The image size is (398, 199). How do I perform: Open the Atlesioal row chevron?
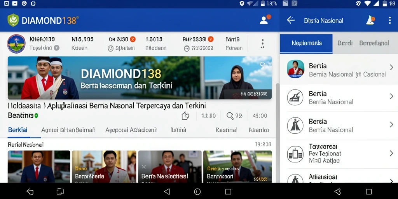pyautogui.click(x=391, y=180)
